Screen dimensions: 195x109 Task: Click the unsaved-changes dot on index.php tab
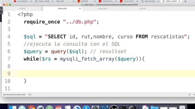pos(80,8)
